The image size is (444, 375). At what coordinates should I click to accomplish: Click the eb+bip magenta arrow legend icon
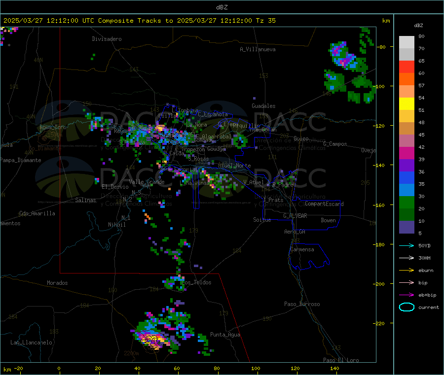coord(407,295)
